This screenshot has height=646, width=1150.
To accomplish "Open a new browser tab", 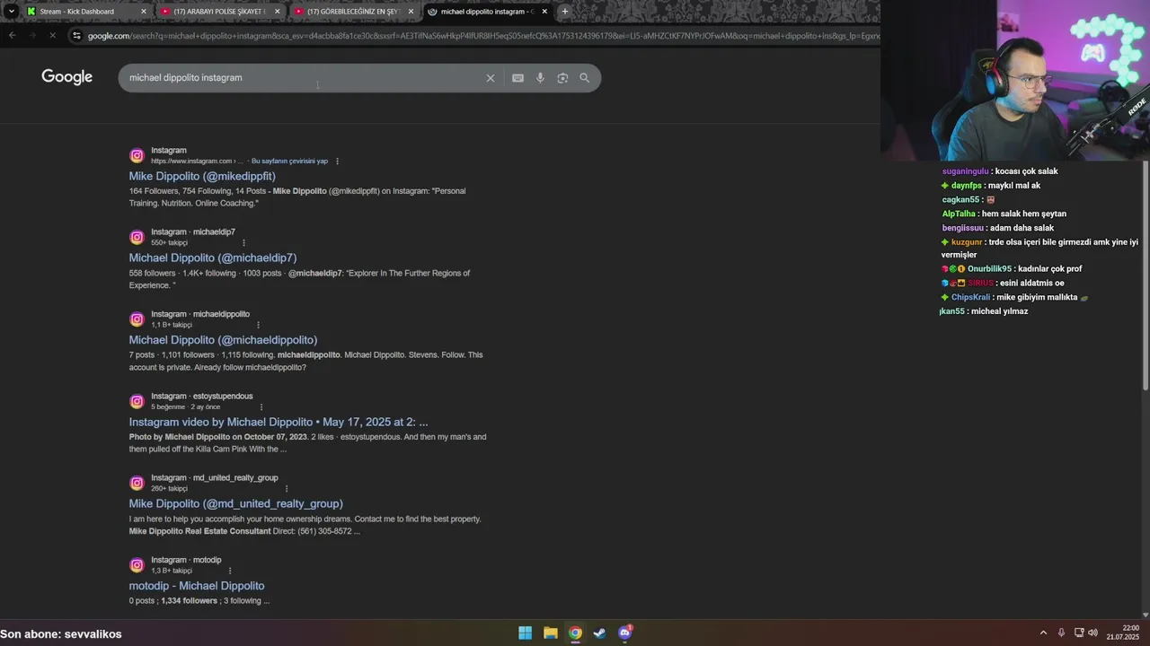I will pyautogui.click(x=564, y=12).
